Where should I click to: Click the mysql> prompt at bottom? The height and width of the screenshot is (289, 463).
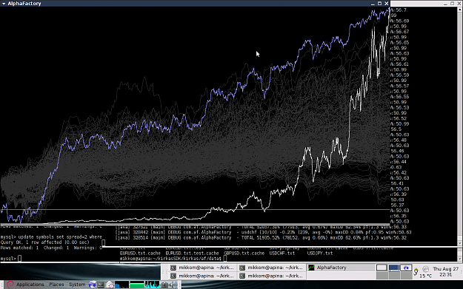(x=8, y=259)
